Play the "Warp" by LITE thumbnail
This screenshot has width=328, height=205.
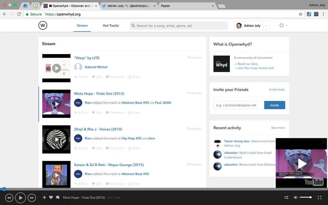(x=56, y=68)
